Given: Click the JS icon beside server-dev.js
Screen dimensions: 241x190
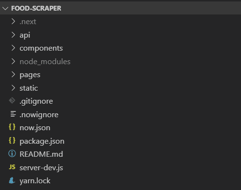Looking at the screenshot, I should (12, 167).
